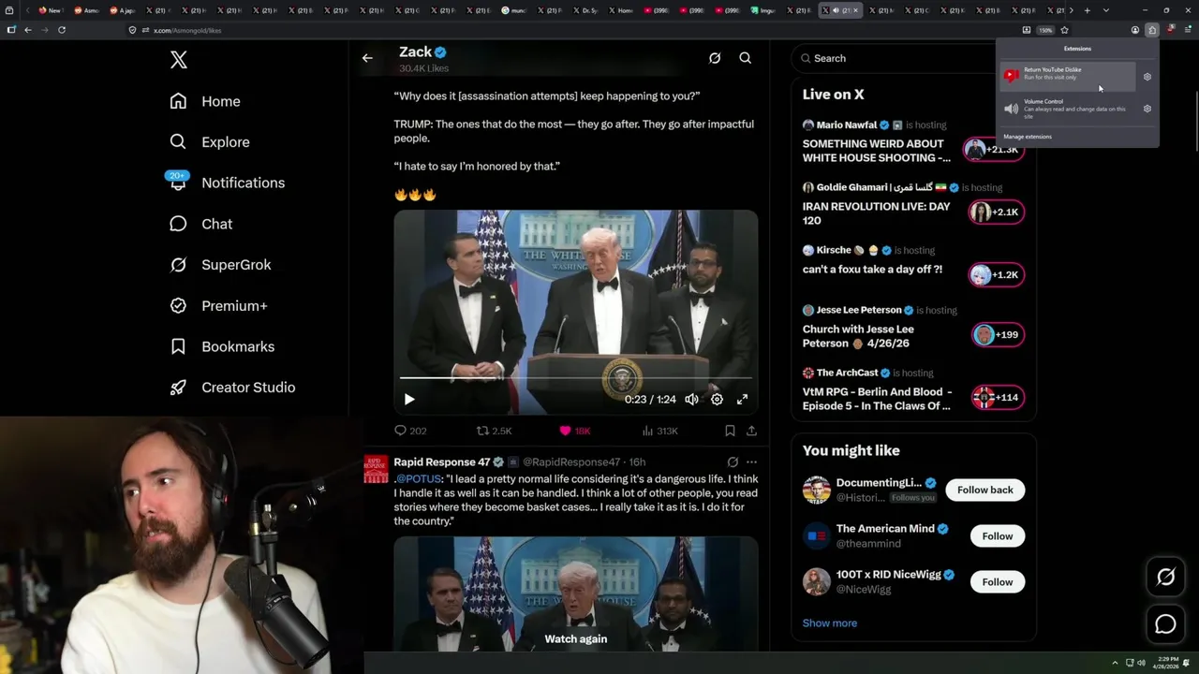Image resolution: width=1199 pixels, height=674 pixels.
Task: Go to Home in X sidebar
Action: tap(205, 101)
